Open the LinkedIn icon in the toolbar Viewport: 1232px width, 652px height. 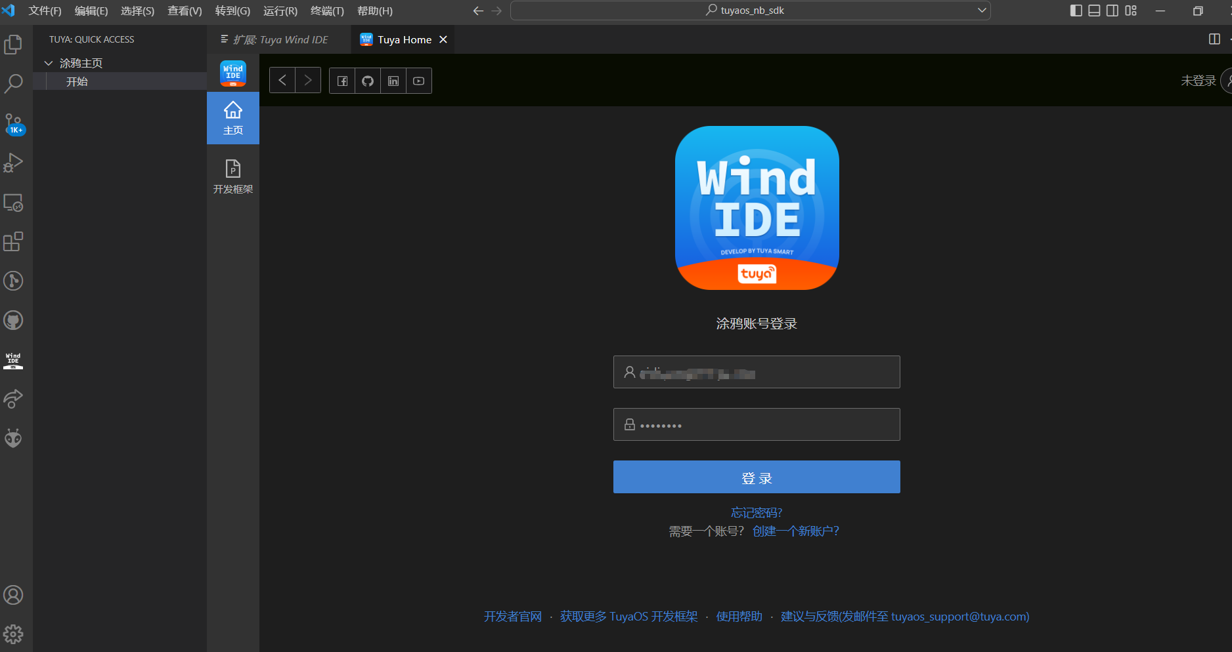tap(393, 81)
